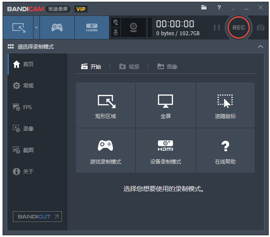Click the BANDICAM logo

tap(25, 9)
